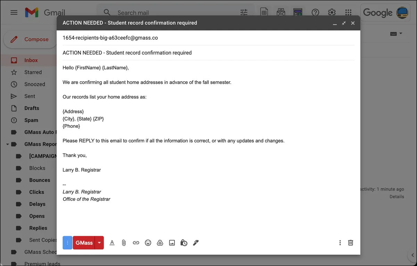The image size is (417, 266).
Task: Open the Inbox folder
Action: pyautogui.click(x=31, y=60)
